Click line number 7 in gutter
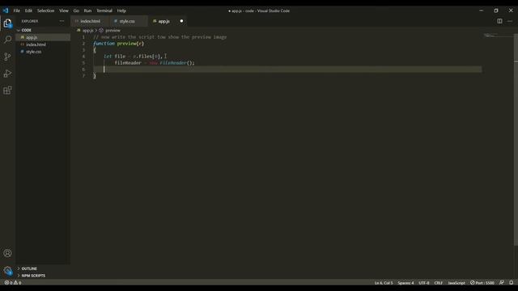The height and width of the screenshot is (291, 518). point(83,76)
